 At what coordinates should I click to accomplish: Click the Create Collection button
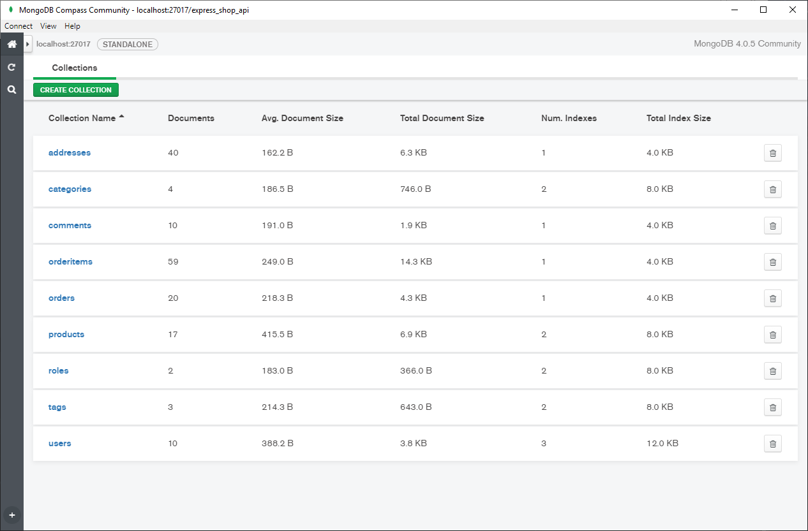tap(76, 90)
